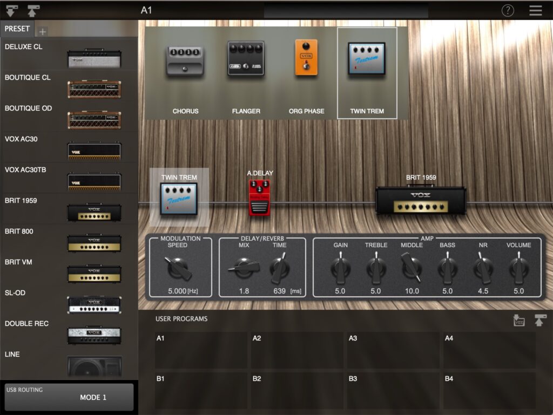Screen dimensions: 553x415
Task: Add a new preset tab with plus icon
Action: (42, 31)
